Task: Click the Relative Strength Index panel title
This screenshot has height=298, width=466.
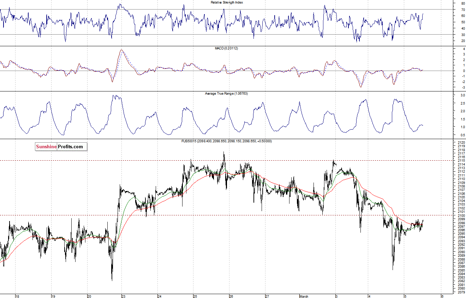Action: (227, 2)
